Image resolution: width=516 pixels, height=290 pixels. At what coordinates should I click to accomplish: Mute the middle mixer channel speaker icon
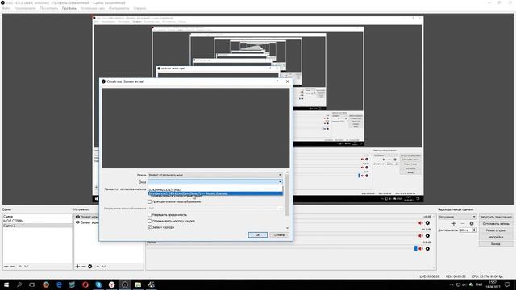click(x=421, y=236)
